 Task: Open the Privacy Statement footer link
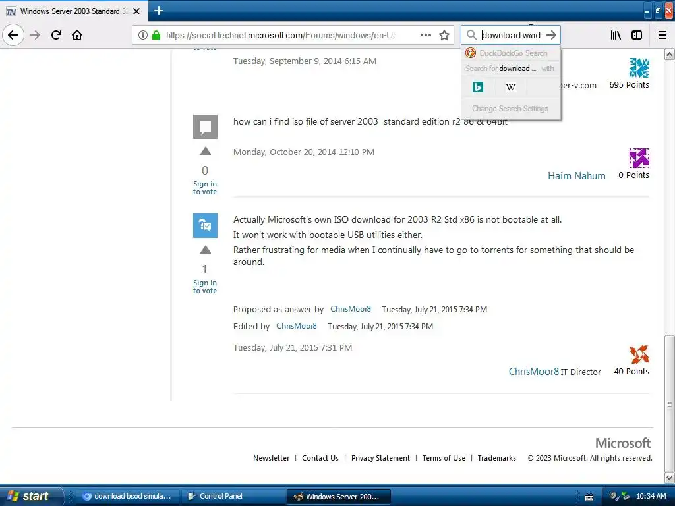(x=380, y=458)
